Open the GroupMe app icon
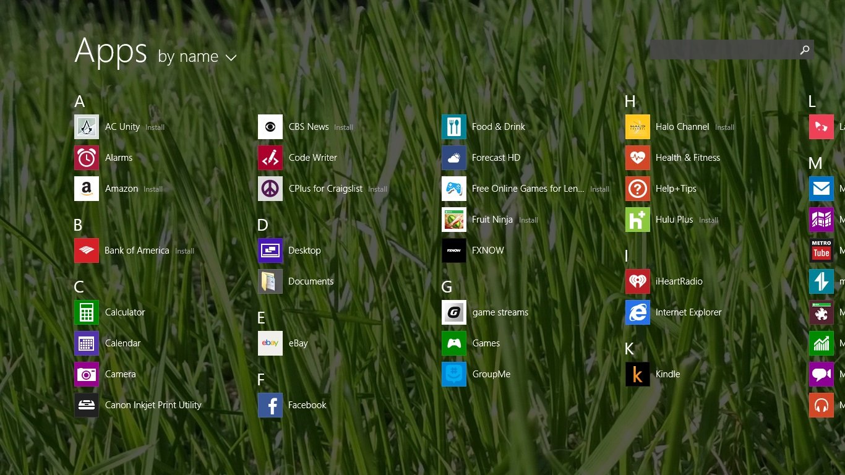Screen dimensions: 845x475 pos(454,374)
